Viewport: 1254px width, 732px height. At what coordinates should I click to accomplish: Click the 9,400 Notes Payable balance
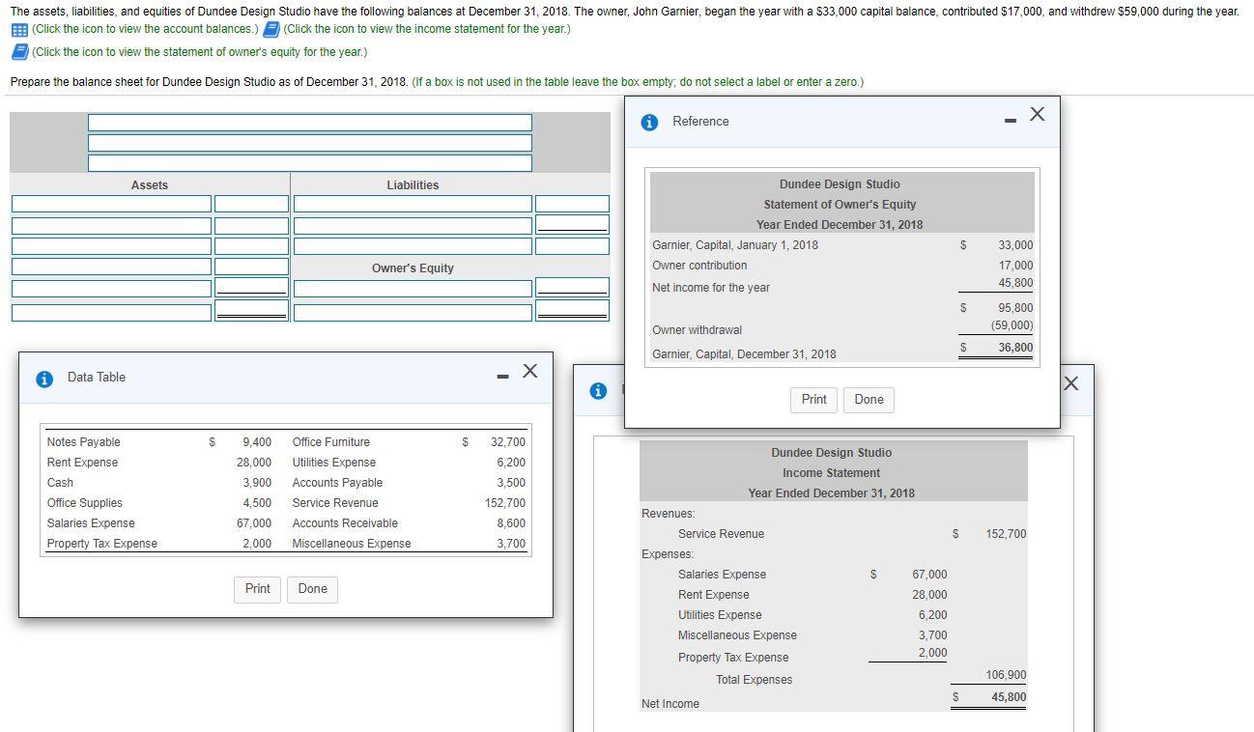(257, 442)
